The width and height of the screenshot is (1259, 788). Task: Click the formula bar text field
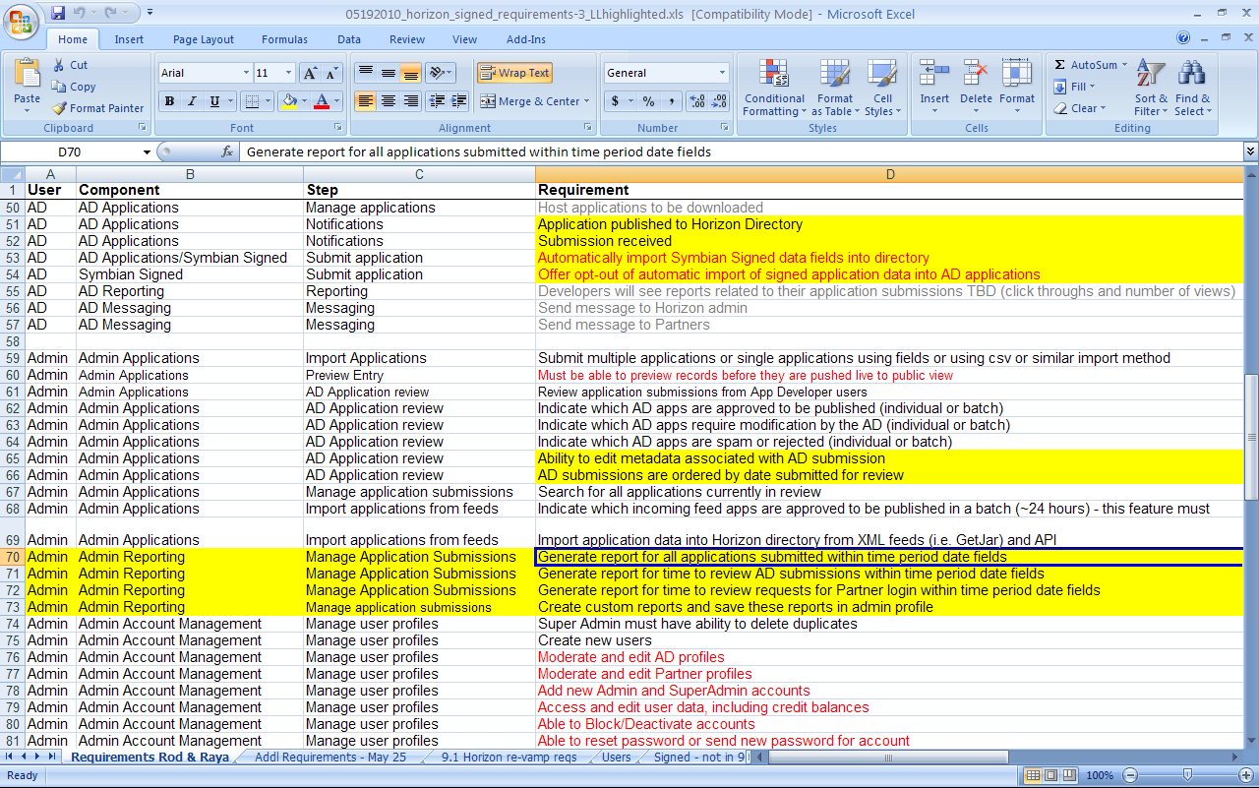743,152
